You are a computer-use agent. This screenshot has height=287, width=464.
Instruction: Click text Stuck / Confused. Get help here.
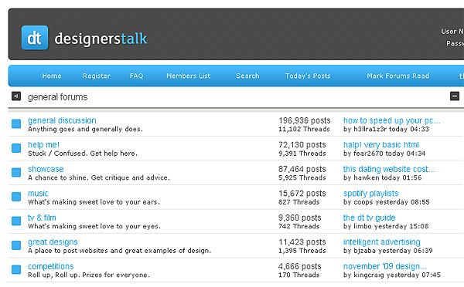tap(83, 154)
